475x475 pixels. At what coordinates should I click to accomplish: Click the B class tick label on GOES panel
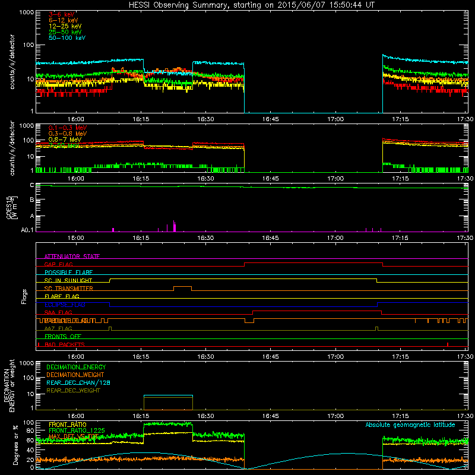pos(32,199)
